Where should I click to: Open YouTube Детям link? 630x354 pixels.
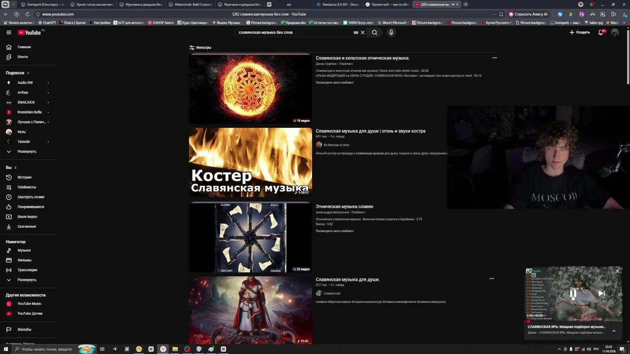30,314
